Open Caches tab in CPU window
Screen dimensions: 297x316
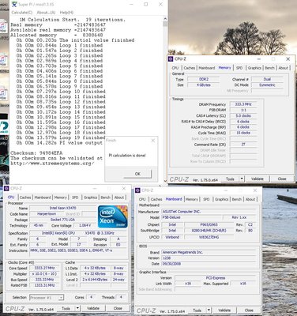[25, 197]
